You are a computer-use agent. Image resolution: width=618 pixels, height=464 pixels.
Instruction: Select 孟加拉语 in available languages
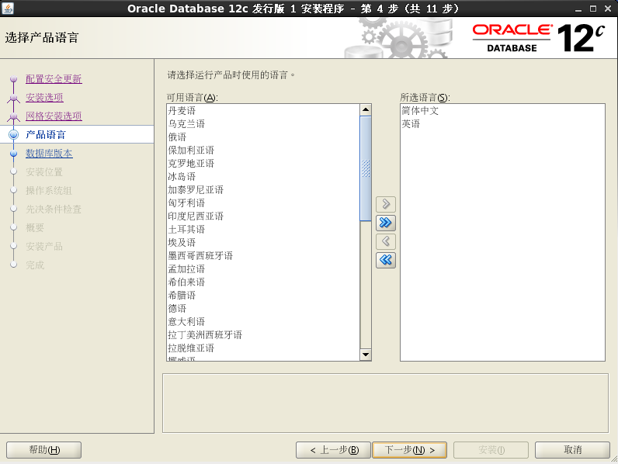click(x=263, y=269)
